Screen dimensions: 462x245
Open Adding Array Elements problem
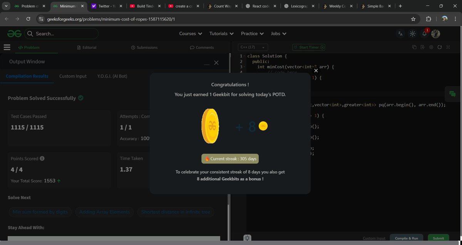pos(105,212)
